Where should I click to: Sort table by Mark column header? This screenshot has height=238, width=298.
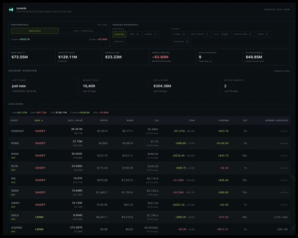click(130, 121)
